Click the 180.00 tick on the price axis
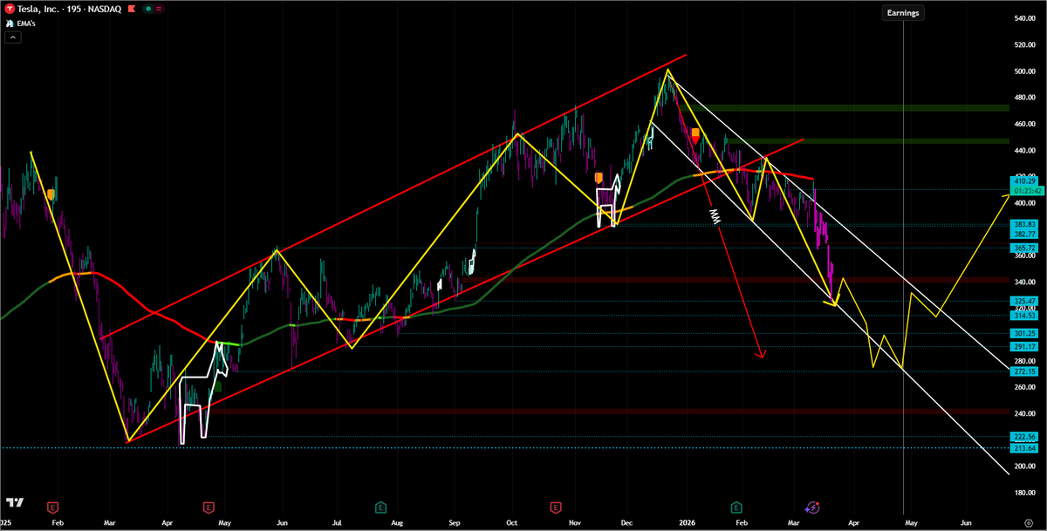Screen dimensions: 1047x531 (x=1023, y=493)
